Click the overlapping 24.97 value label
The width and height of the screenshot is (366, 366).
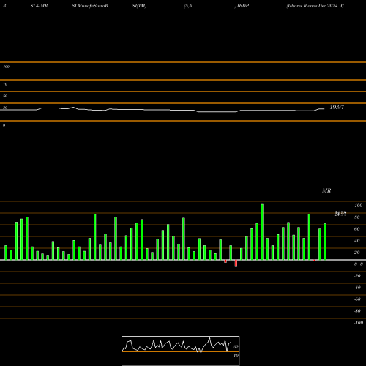[340, 214]
